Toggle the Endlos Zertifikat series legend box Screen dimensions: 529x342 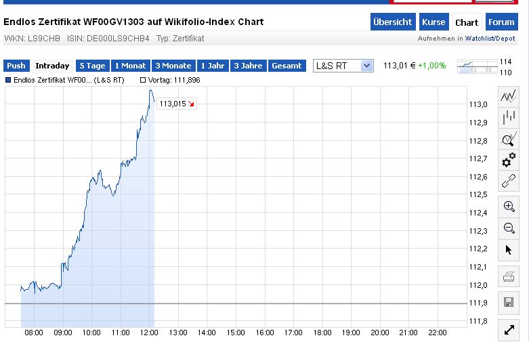point(8,81)
